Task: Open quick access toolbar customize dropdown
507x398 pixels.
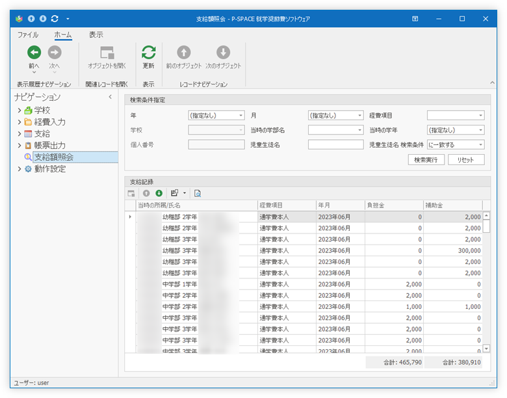Action: pos(68,19)
